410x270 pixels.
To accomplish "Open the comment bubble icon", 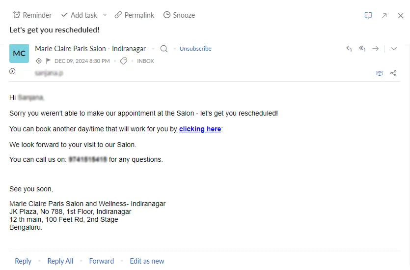I will coord(368,15).
